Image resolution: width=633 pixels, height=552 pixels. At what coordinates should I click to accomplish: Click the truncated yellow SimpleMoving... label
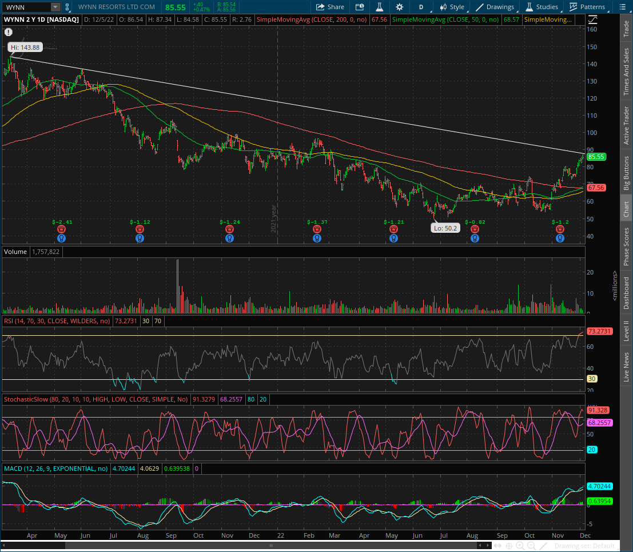pyautogui.click(x=548, y=19)
